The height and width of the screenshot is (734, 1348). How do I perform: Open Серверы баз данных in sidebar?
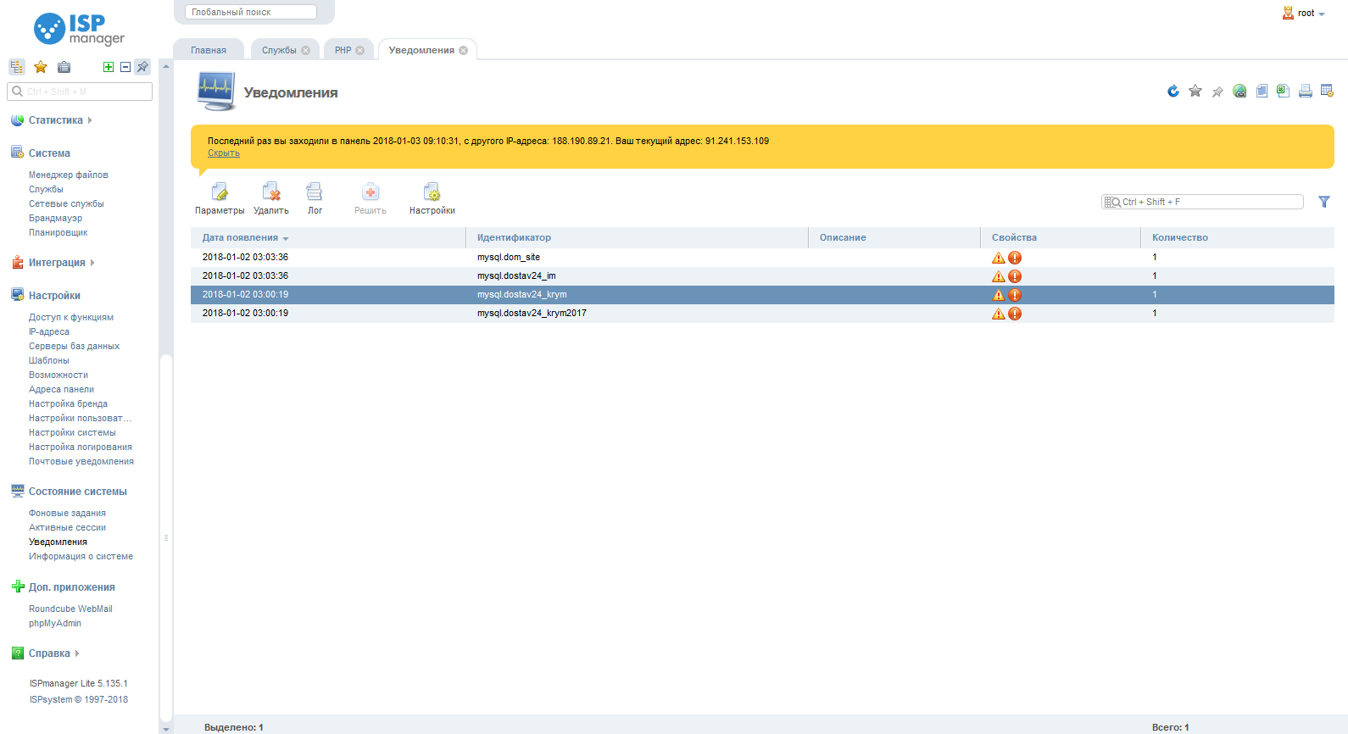click(74, 347)
